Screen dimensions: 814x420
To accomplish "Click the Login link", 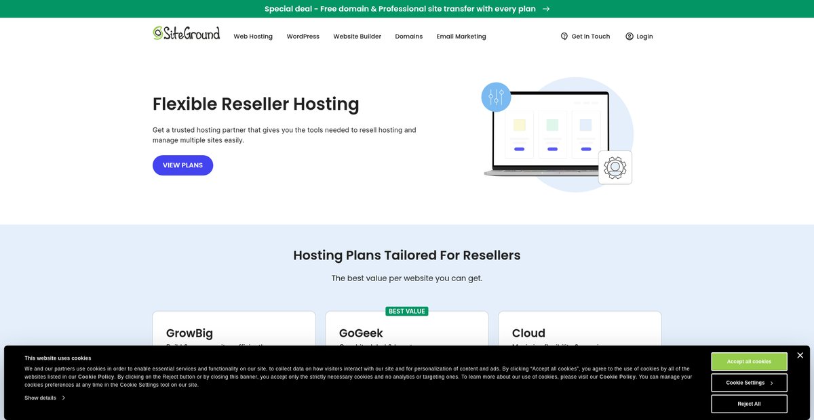I will point(639,37).
